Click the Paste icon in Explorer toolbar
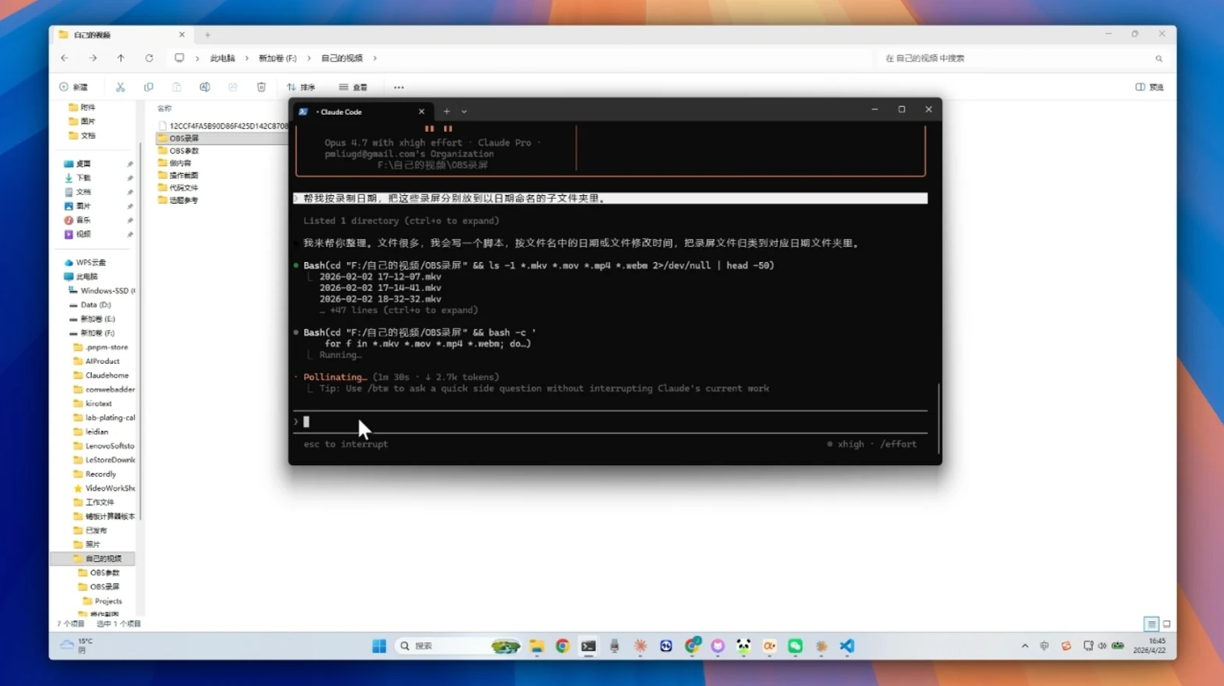 pos(177,87)
